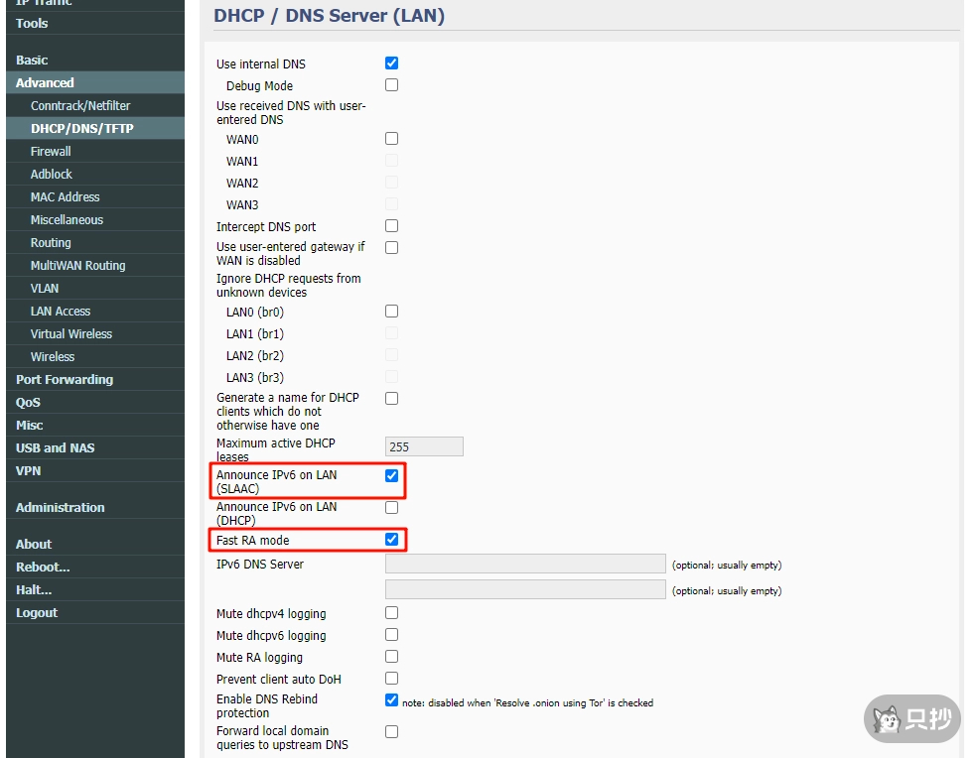Click the first IPv6 DNS Server field

pos(524,564)
